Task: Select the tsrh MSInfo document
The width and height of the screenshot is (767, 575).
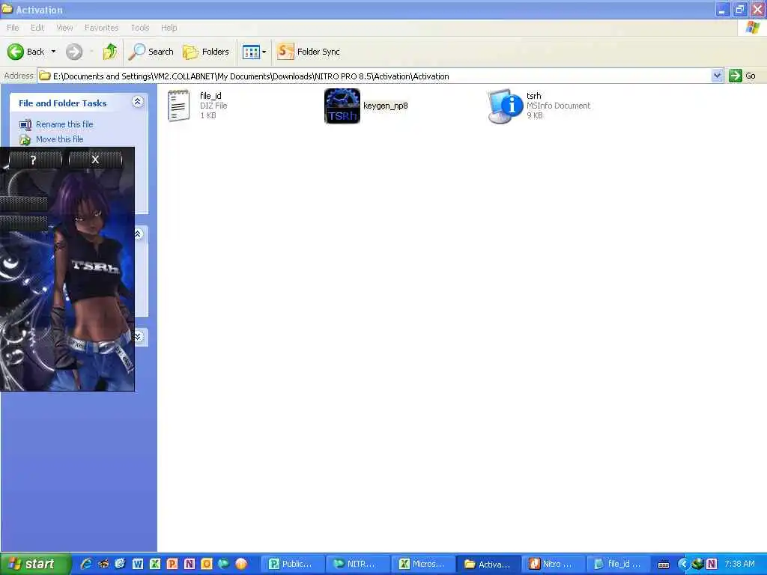Action: click(539, 106)
